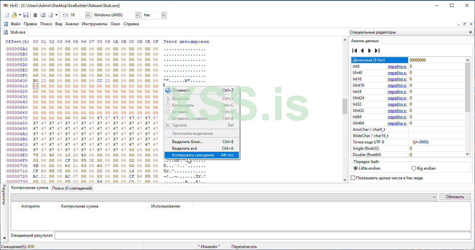
Task: Choose Выделить всё in context menu
Action: point(202,148)
